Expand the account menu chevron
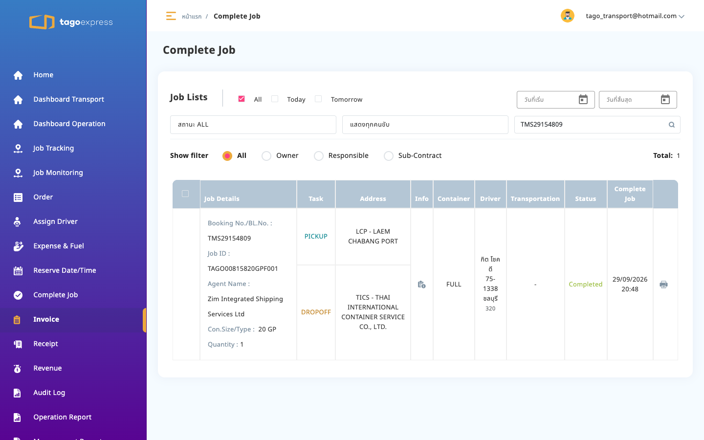This screenshot has width=704, height=440. [682, 16]
